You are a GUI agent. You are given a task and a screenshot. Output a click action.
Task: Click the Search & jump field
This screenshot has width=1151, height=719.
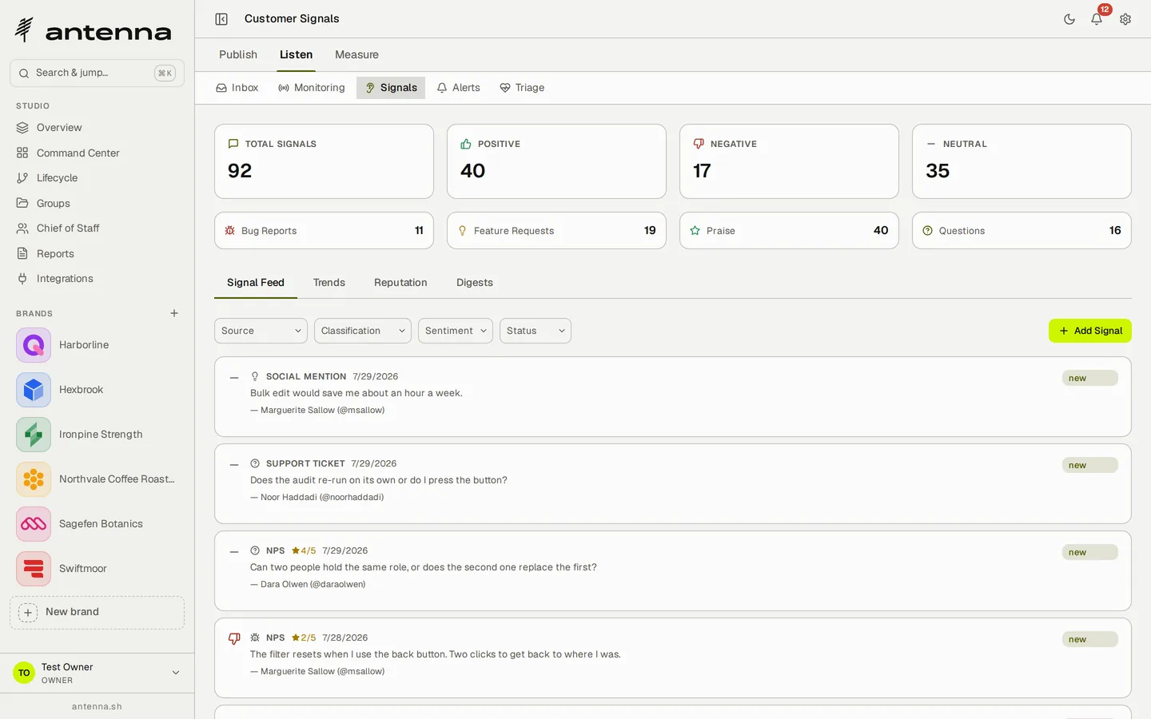coord(97,73)
